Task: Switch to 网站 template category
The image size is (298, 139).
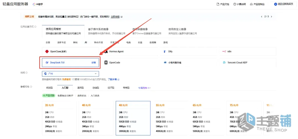Action: point(75,42)
